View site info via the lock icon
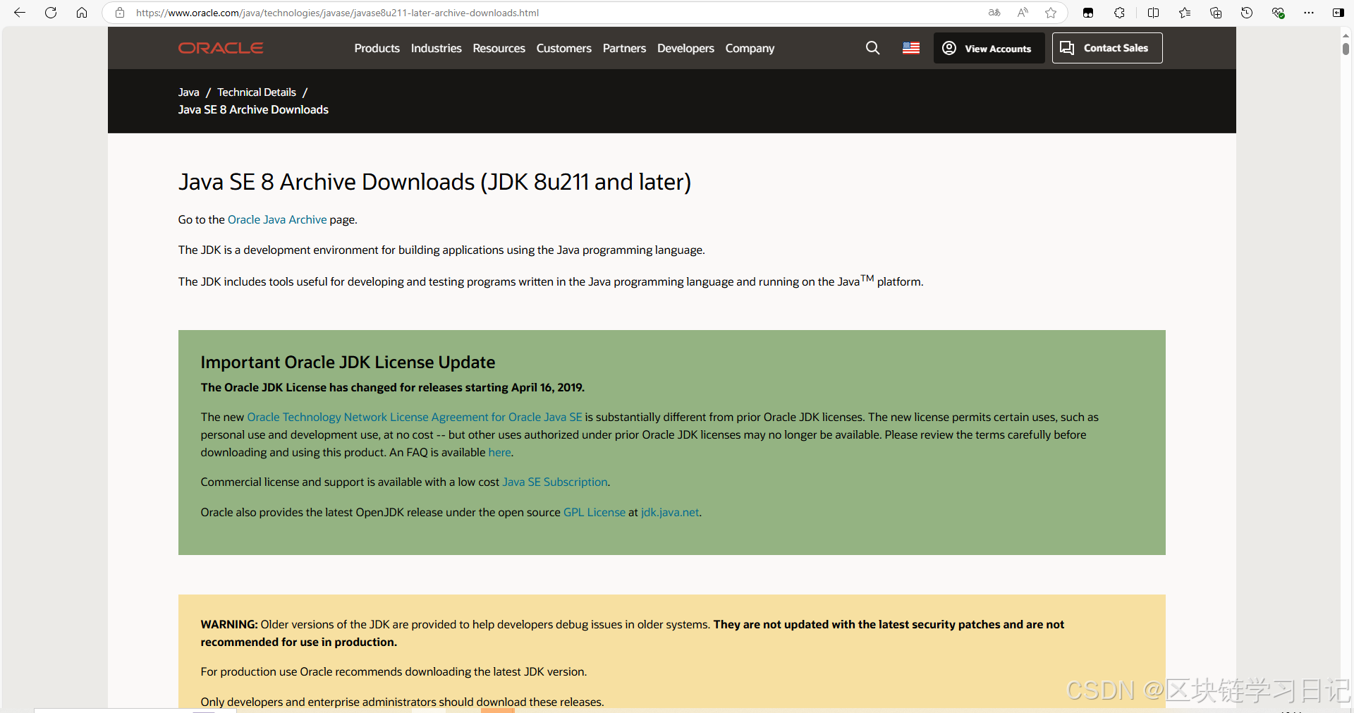 (x=120, y=13)
